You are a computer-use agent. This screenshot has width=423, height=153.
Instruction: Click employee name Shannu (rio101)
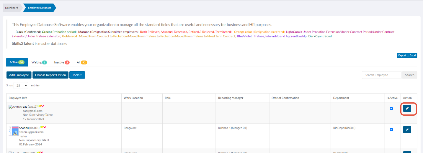coord(29,128)
